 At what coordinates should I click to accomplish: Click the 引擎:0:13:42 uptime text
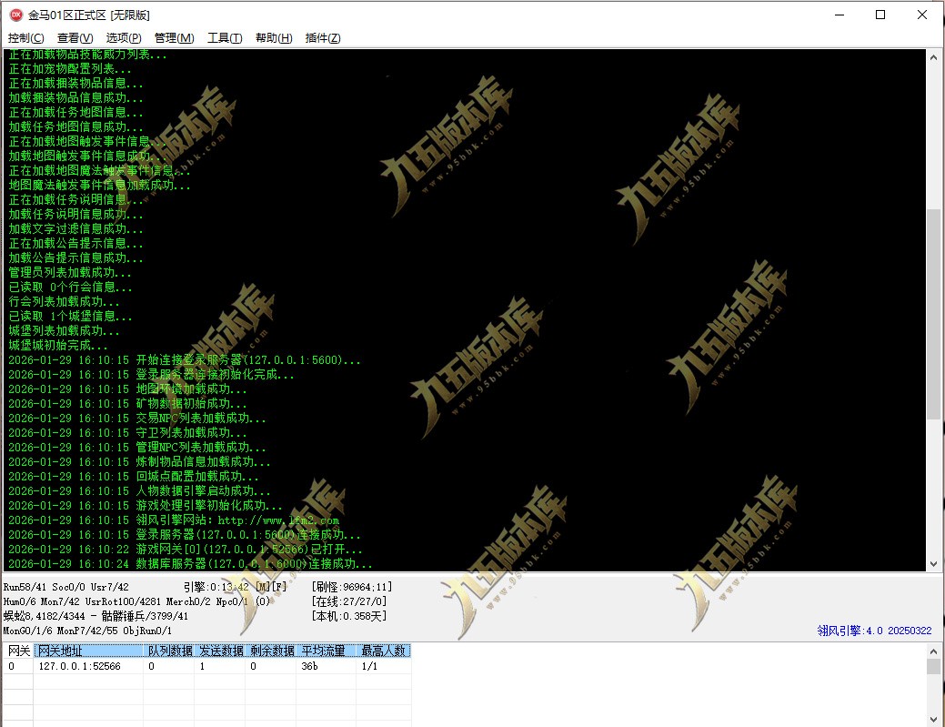coord(216,587)
